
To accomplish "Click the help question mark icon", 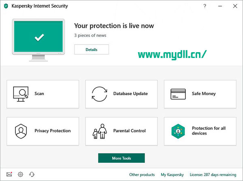I will [x=205, y=6].
